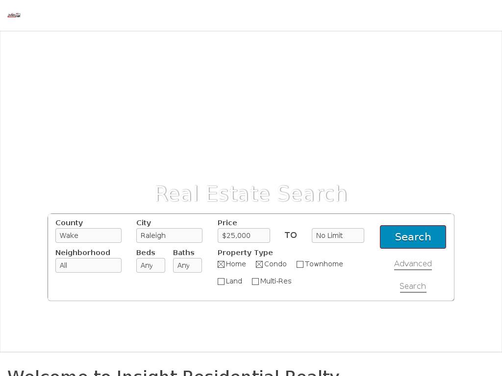Open the County dropdown showing Wake
Screen dimensions: 502x376
[88, 235]
